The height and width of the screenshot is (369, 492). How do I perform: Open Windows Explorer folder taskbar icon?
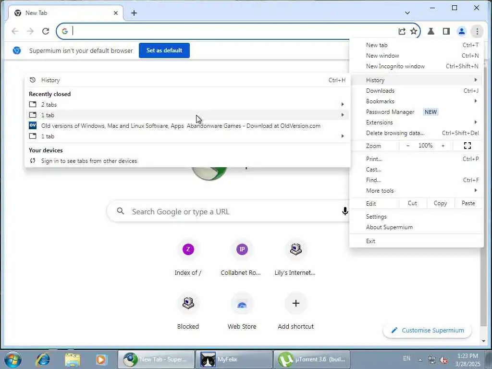(x=73, y=359)
